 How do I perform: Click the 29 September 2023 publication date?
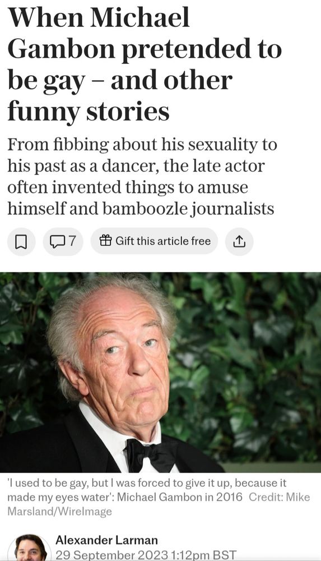point(111,555)
